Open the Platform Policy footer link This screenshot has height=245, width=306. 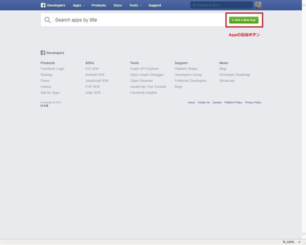(x=233, y=102)
